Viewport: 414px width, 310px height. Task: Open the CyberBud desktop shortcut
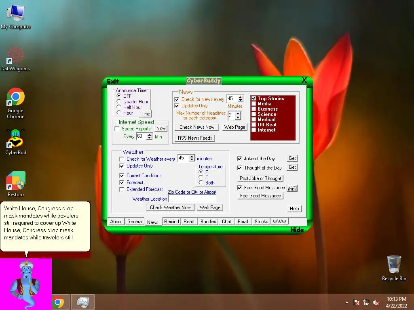[x=16, y=142]
